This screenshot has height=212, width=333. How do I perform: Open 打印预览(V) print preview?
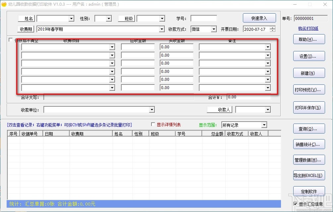(x=309, y=89)
